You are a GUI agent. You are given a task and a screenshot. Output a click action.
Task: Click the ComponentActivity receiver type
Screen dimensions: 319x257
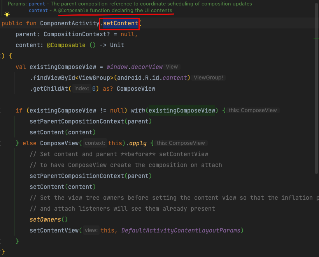coord(70,23)
